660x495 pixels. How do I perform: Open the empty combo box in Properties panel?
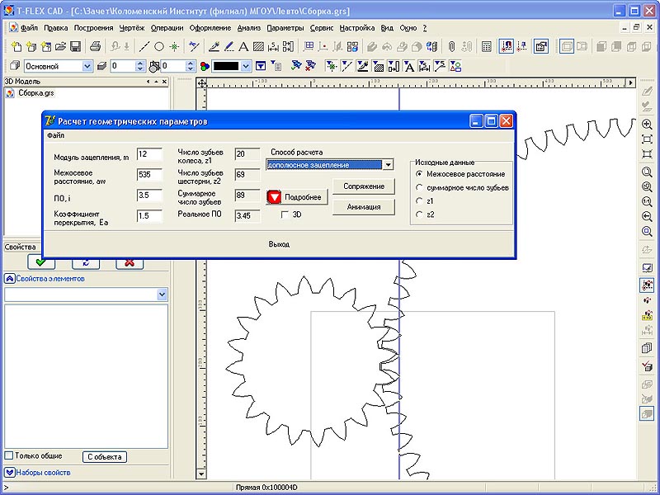coord(162,295)
